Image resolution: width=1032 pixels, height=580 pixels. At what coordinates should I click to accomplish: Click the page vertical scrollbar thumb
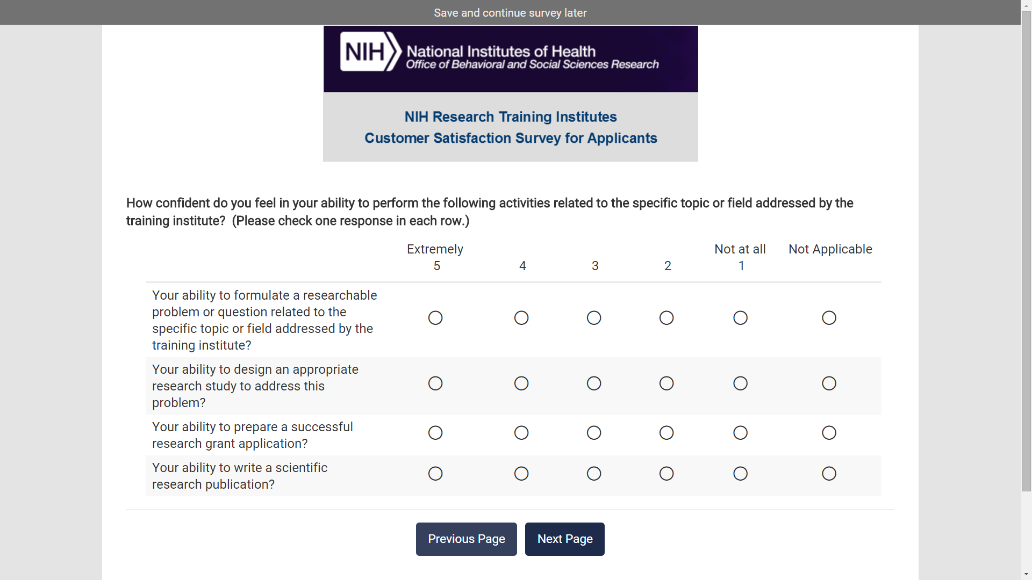click(x=1026, y=252)
